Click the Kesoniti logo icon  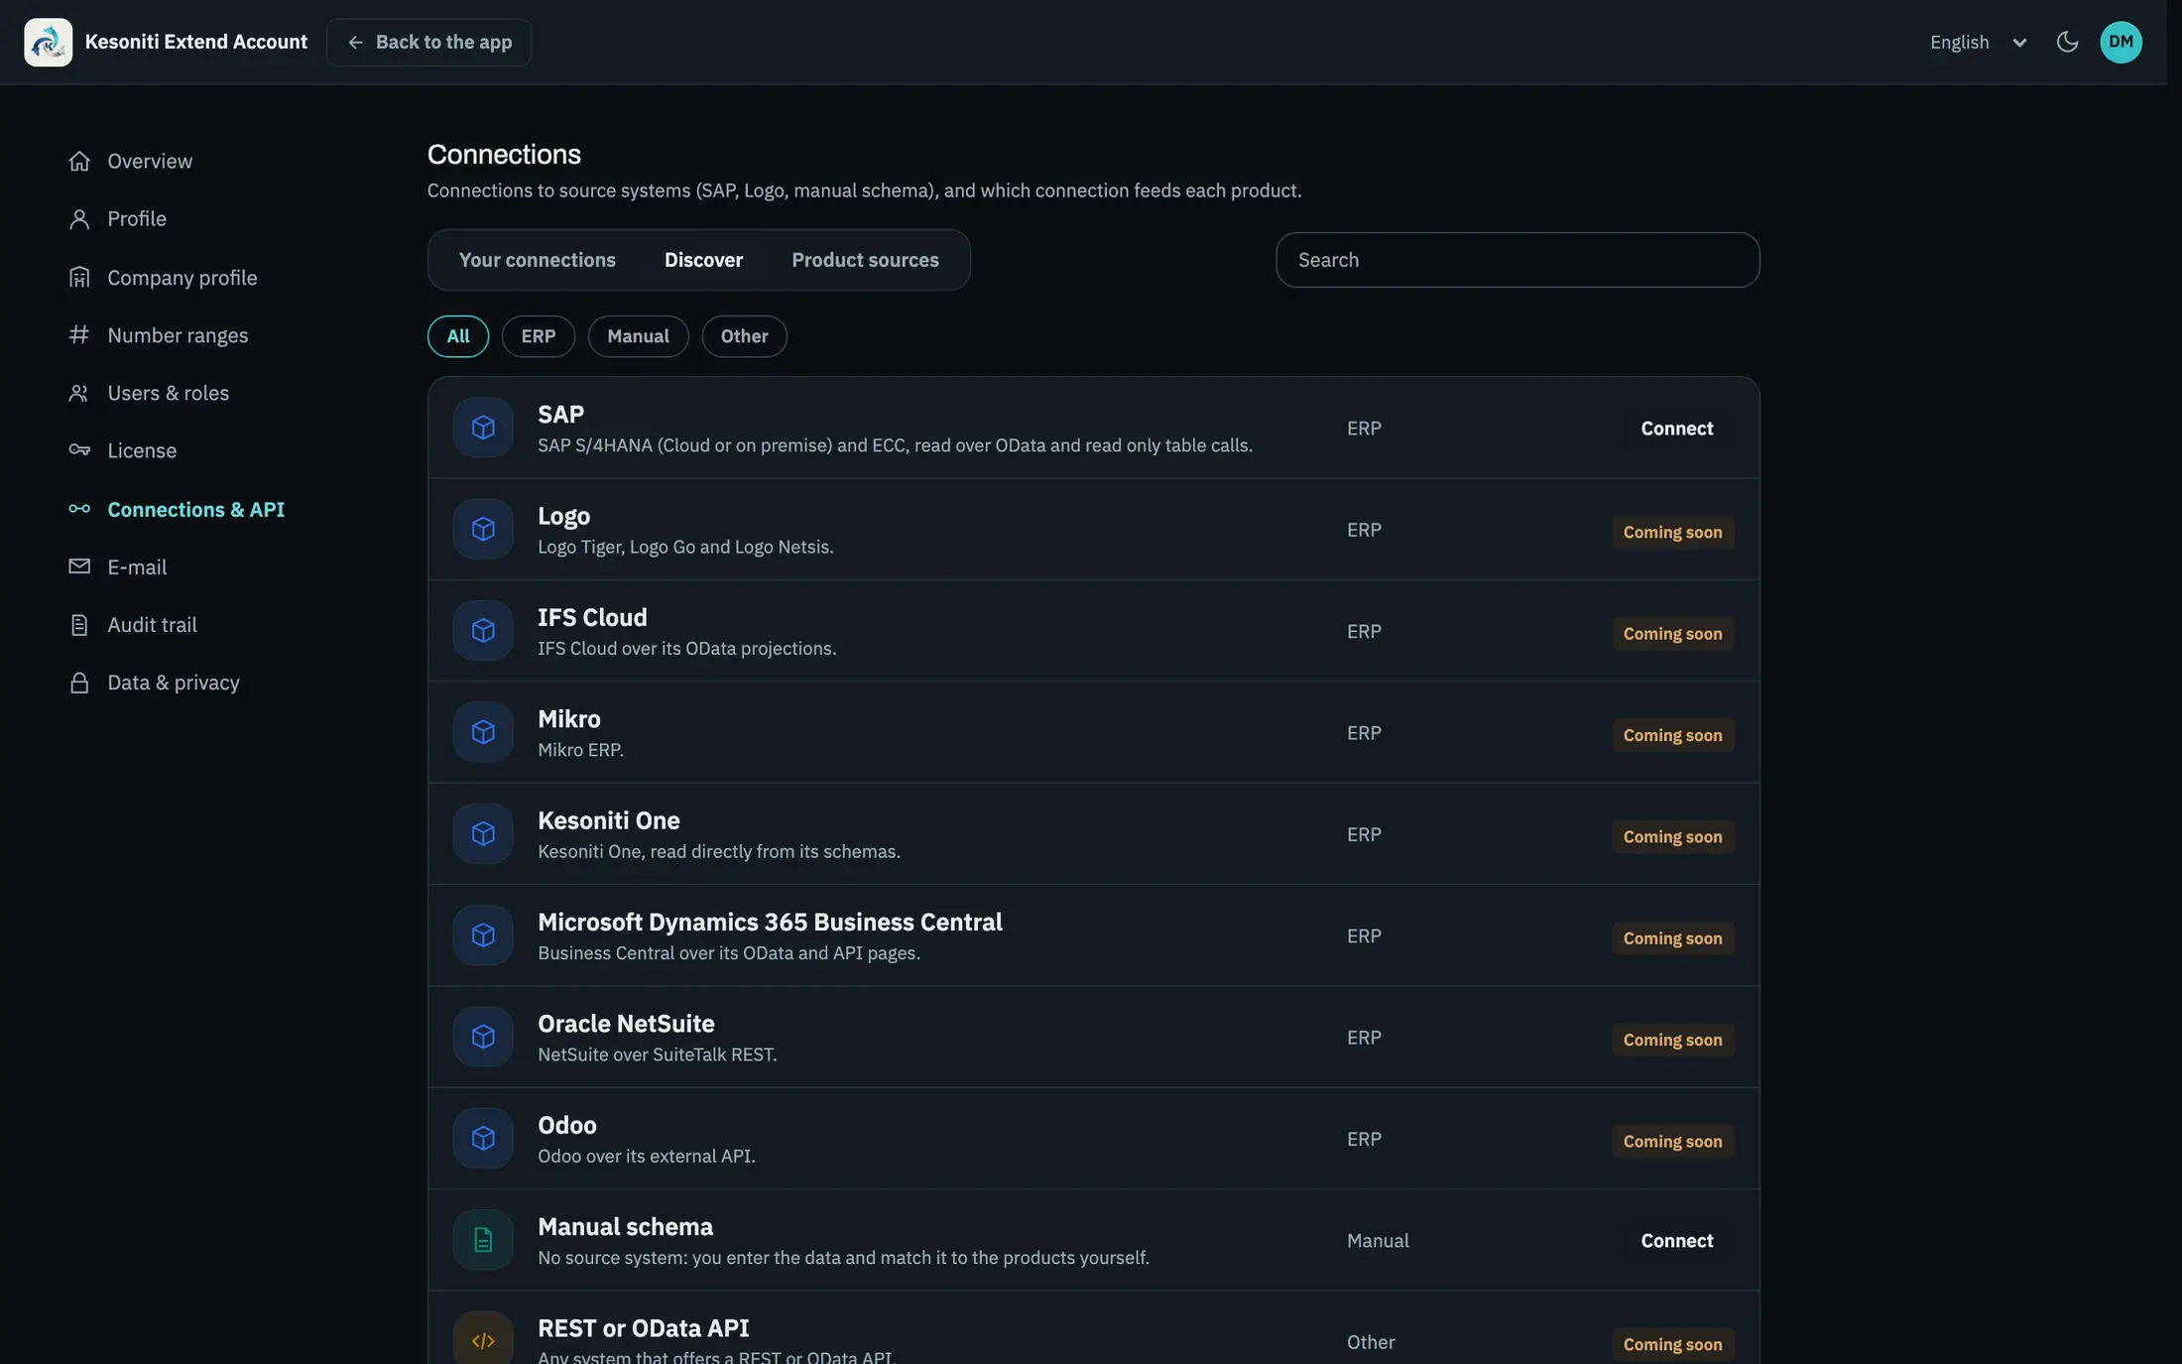[x=48, y=42]
